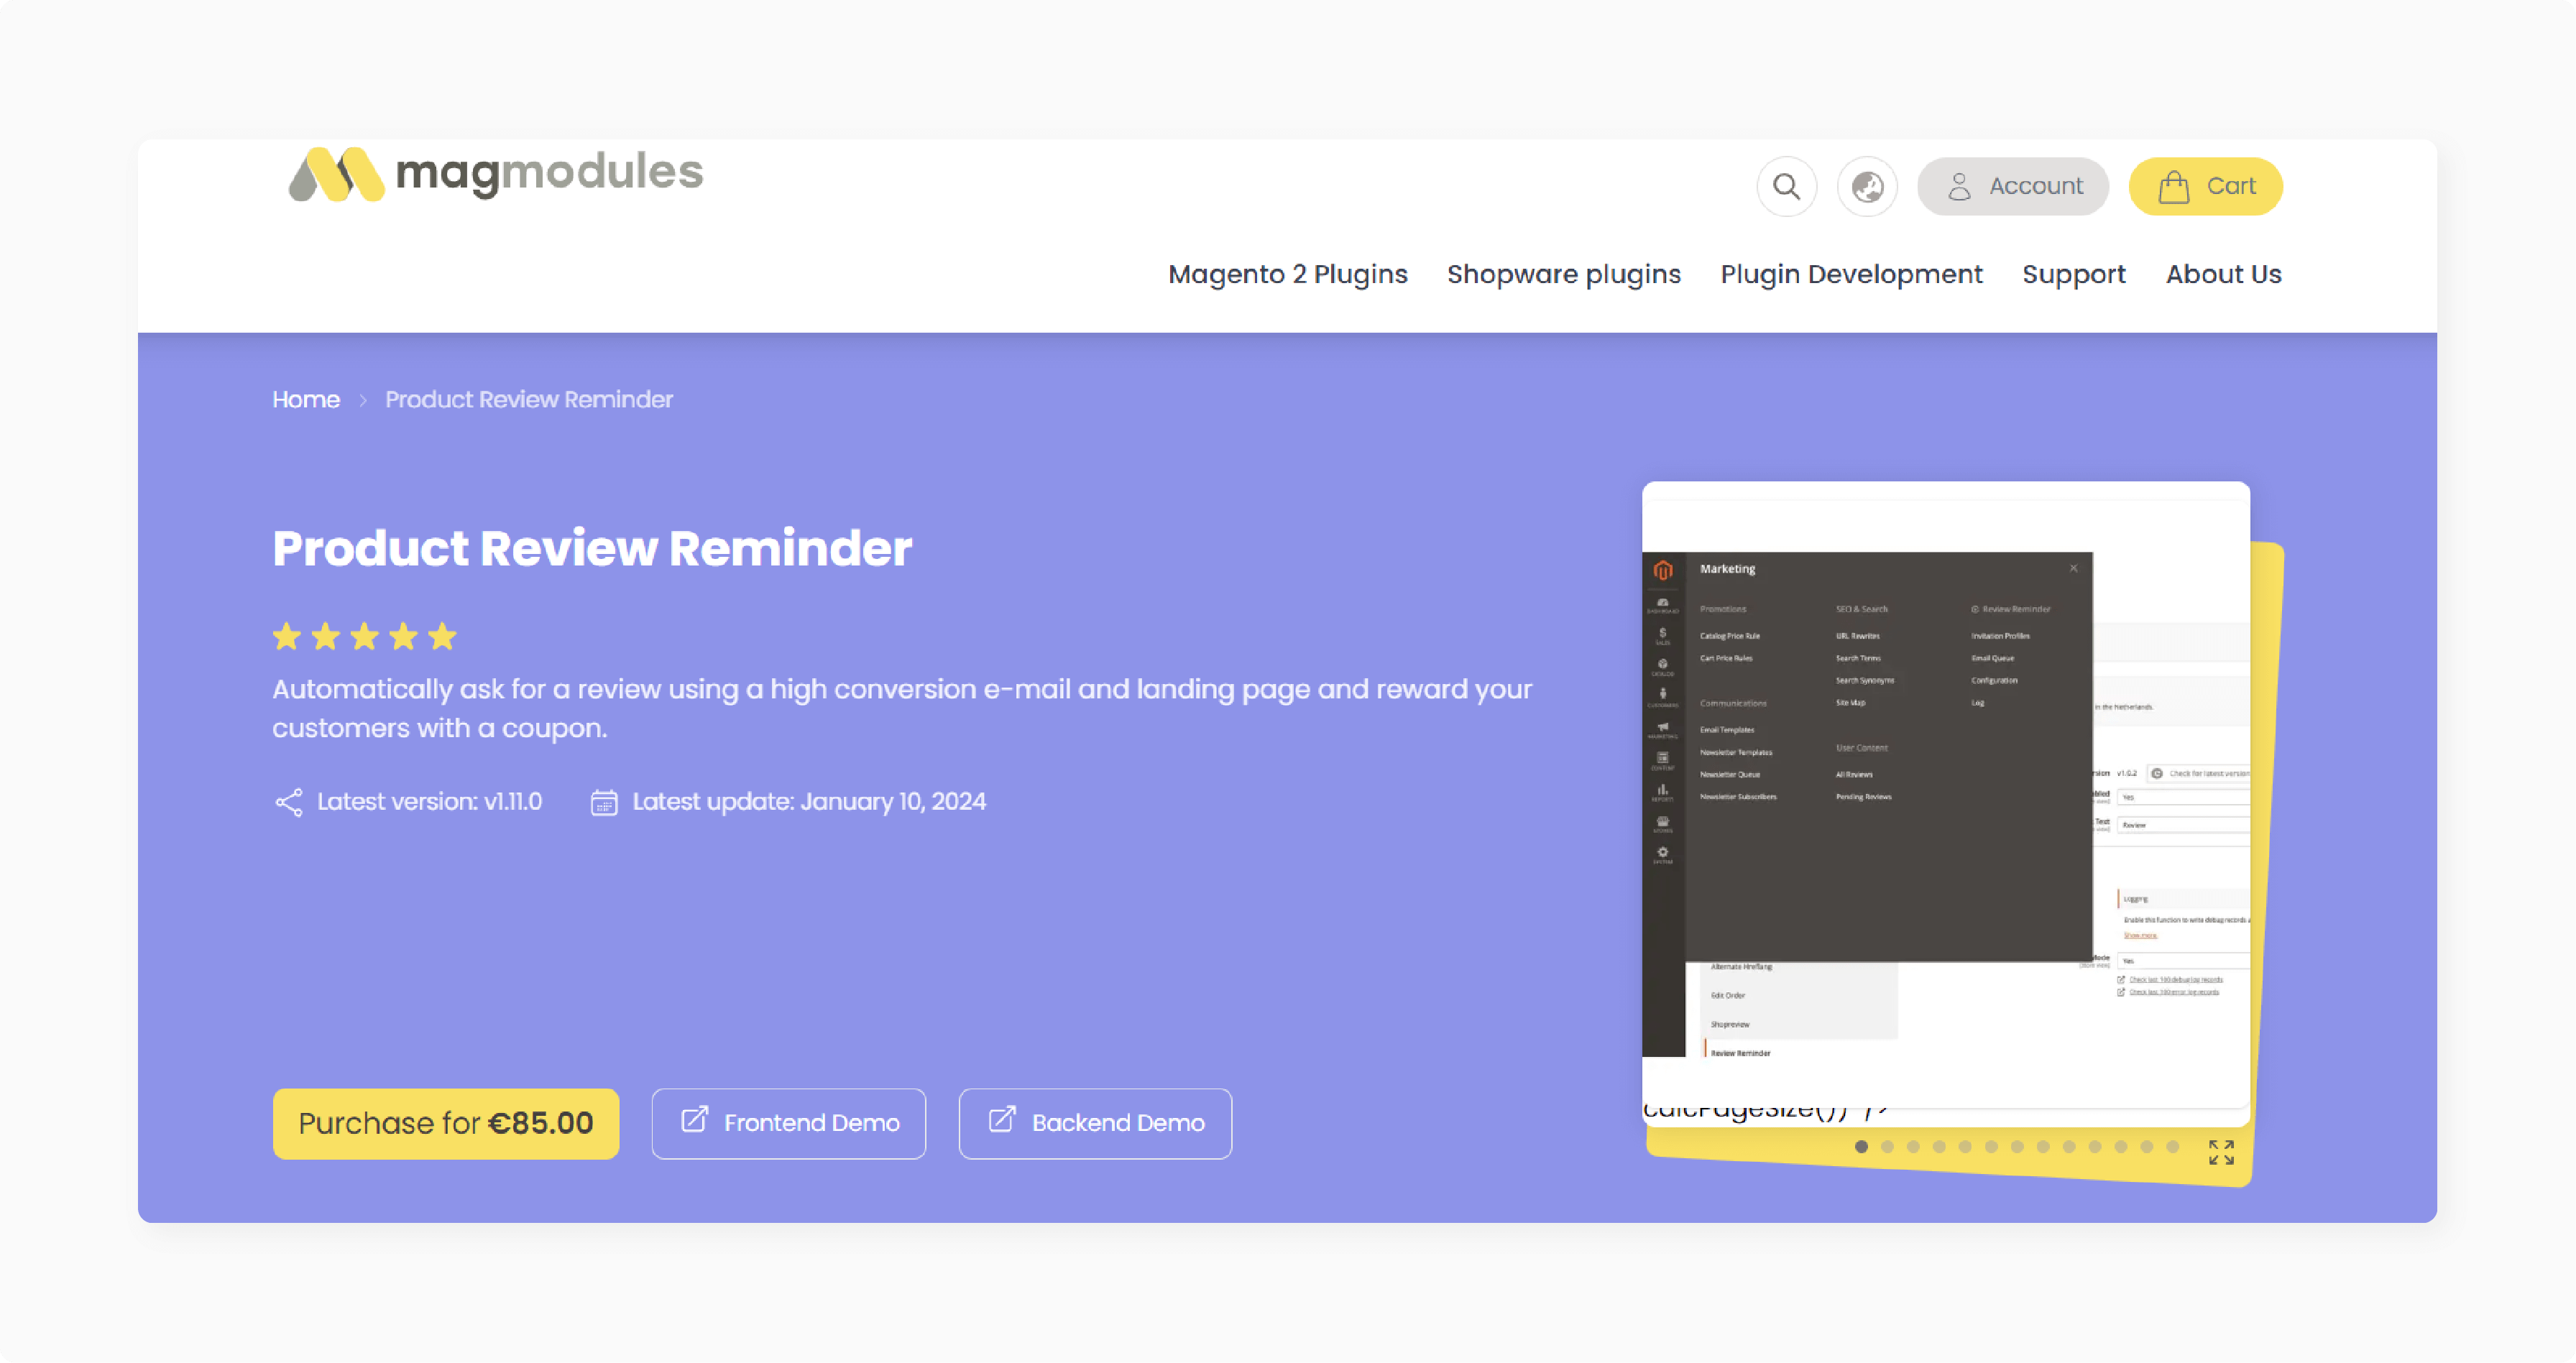Open Magento 2 Plugins menu
2576x1363 pixels.
pyautogui.click(x=1287, y=274)
